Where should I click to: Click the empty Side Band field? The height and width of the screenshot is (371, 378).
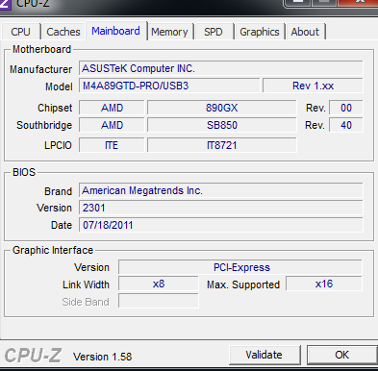pyautogui.click(x=159, y=301)
